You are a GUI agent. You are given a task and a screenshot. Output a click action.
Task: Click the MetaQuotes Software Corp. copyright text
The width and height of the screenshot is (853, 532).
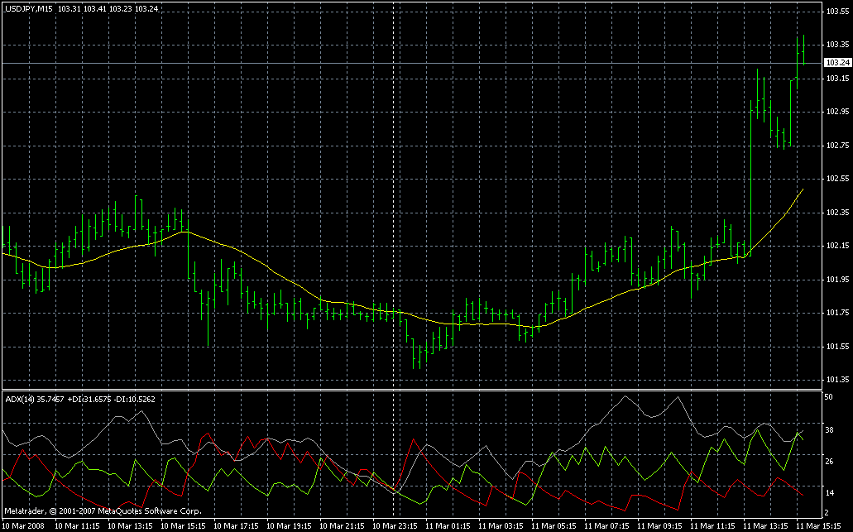pyautogui.click(x=103, y=511)
